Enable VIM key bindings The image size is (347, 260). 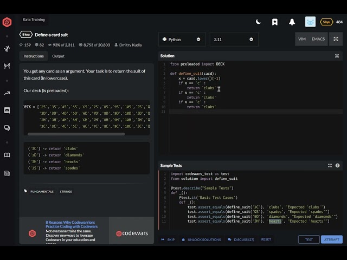click(x=302, y=39)
